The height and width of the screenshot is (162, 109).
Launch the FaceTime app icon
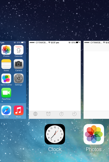[x=6, y=93]
